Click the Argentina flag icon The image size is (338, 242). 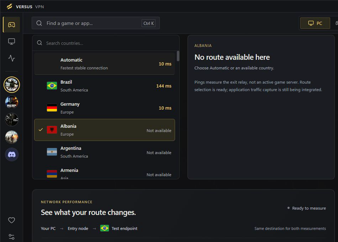click(x=52, y=152)
